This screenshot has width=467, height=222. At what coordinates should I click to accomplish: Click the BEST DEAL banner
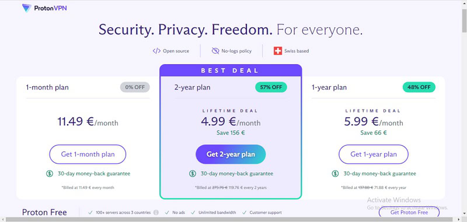pos(231,71)
